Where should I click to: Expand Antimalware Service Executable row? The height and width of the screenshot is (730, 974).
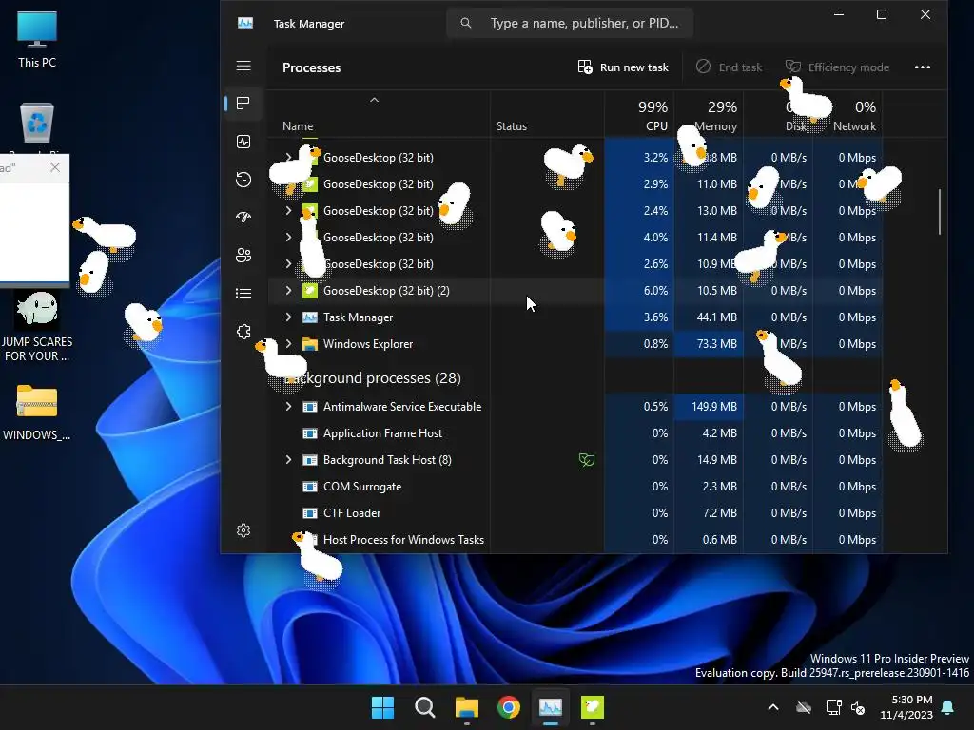coord(288,407)
